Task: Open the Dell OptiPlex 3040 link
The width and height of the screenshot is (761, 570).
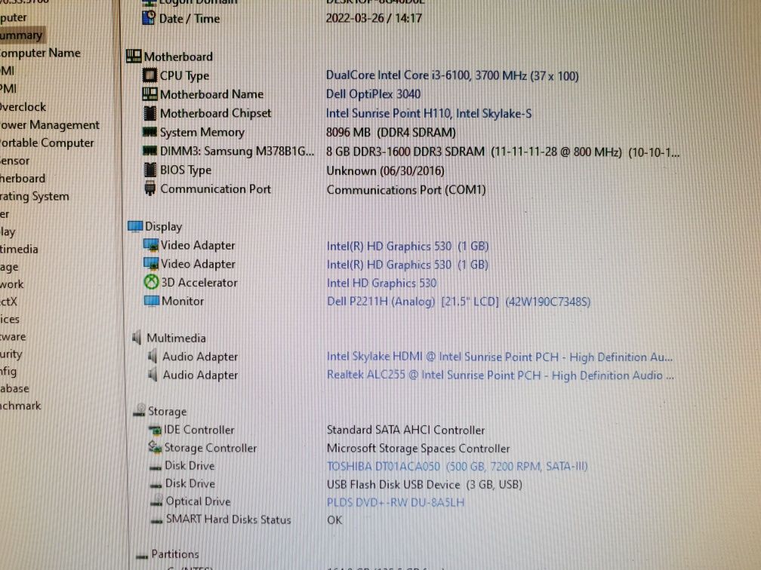Action: pos(373,94)
